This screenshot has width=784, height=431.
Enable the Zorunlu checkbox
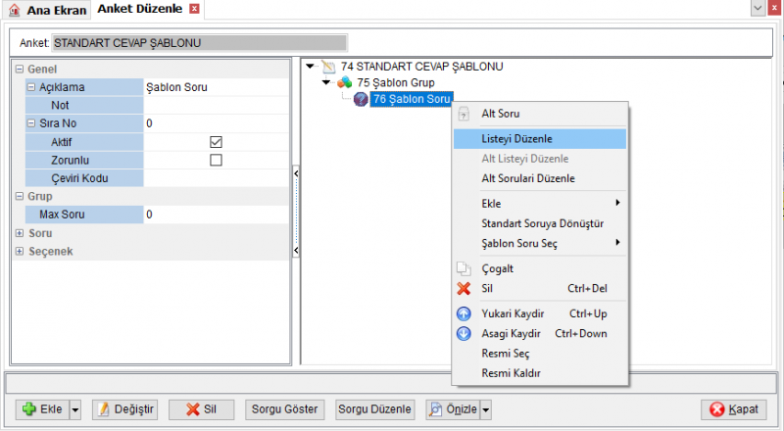(x=216, y=160)
